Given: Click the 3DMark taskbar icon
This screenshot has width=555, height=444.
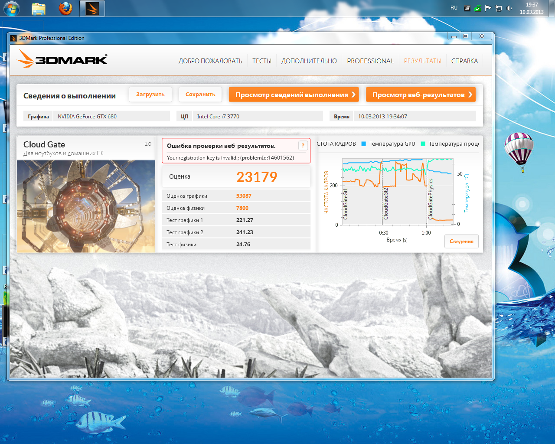Looking at the screenshot, I should 92,8.
